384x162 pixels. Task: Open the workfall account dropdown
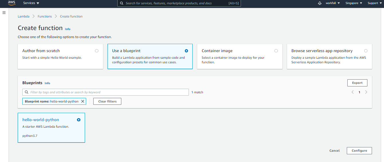[x=333, y=3]
